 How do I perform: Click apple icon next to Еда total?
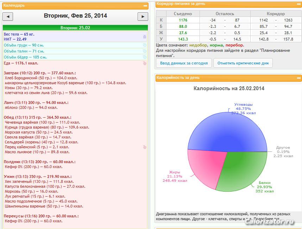coord(144,63)
